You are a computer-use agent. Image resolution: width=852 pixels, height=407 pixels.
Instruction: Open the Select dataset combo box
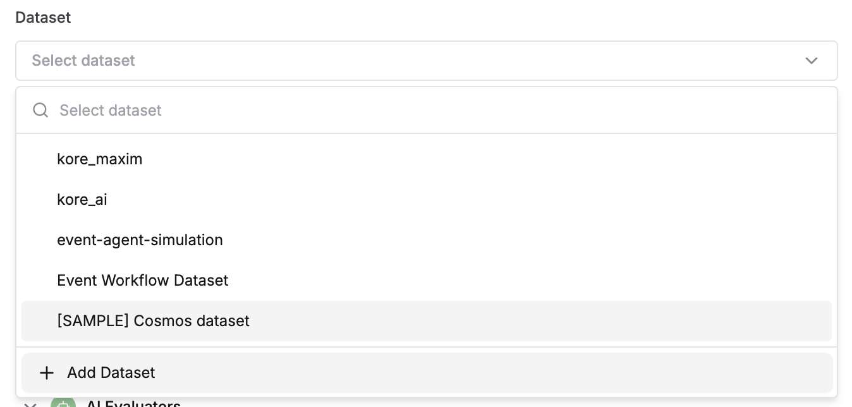[x=427, y=61]
